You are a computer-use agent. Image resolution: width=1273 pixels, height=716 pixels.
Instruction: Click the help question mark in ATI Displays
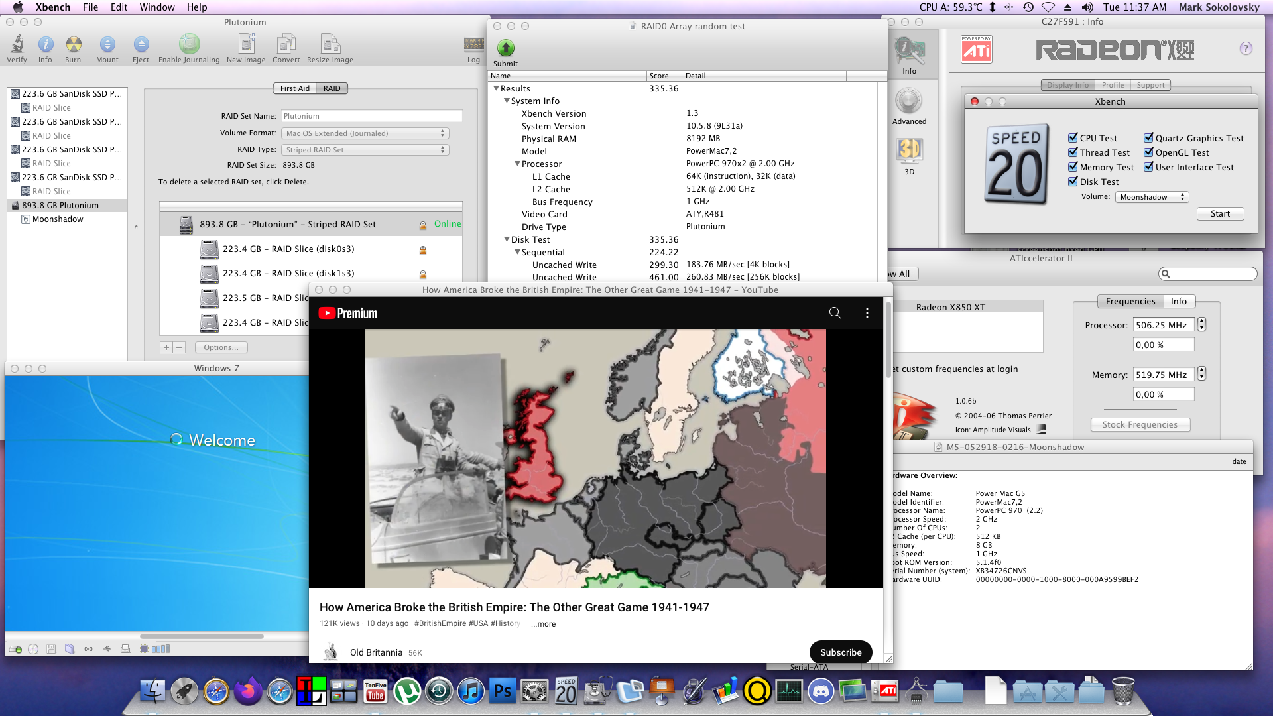[1246, 48]
